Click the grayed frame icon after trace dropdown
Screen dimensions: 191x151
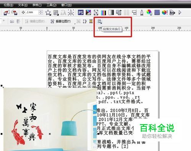coord(78,21)
